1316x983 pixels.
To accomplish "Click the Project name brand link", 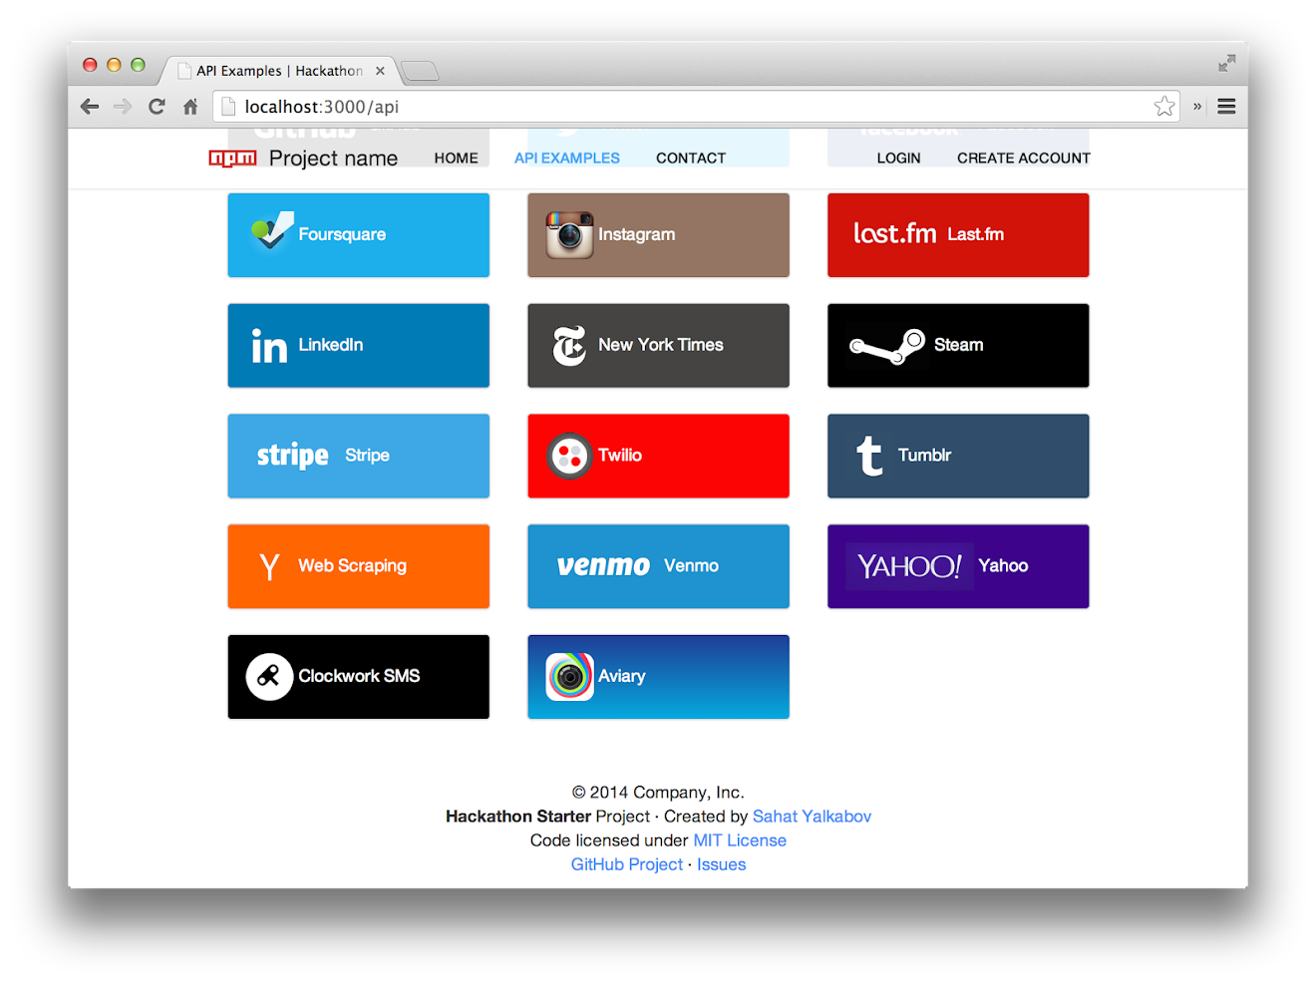I will pyautogui.click(x=333, y=159).
